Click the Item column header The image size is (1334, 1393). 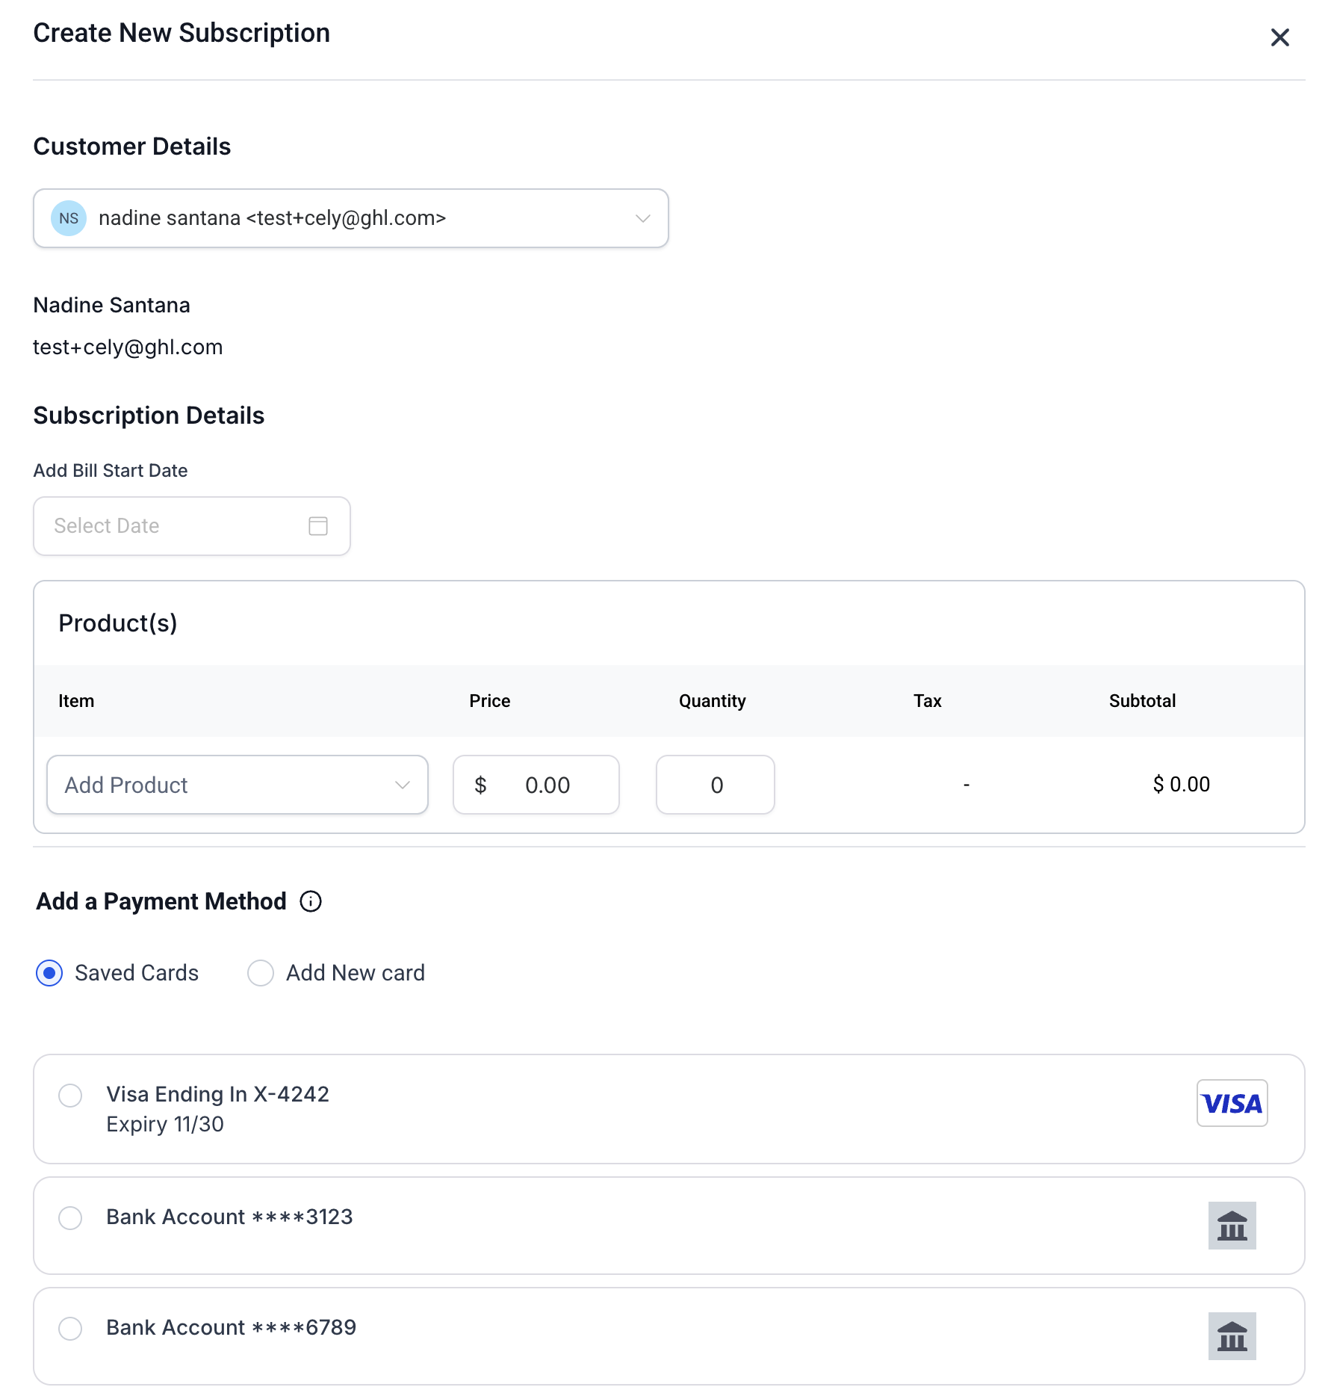[76, 701]
